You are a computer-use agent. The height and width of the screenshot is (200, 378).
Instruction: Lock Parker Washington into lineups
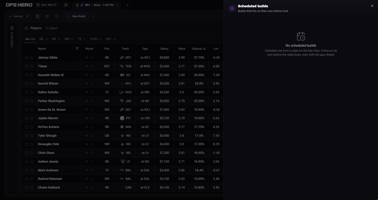(x=27, y=101)
